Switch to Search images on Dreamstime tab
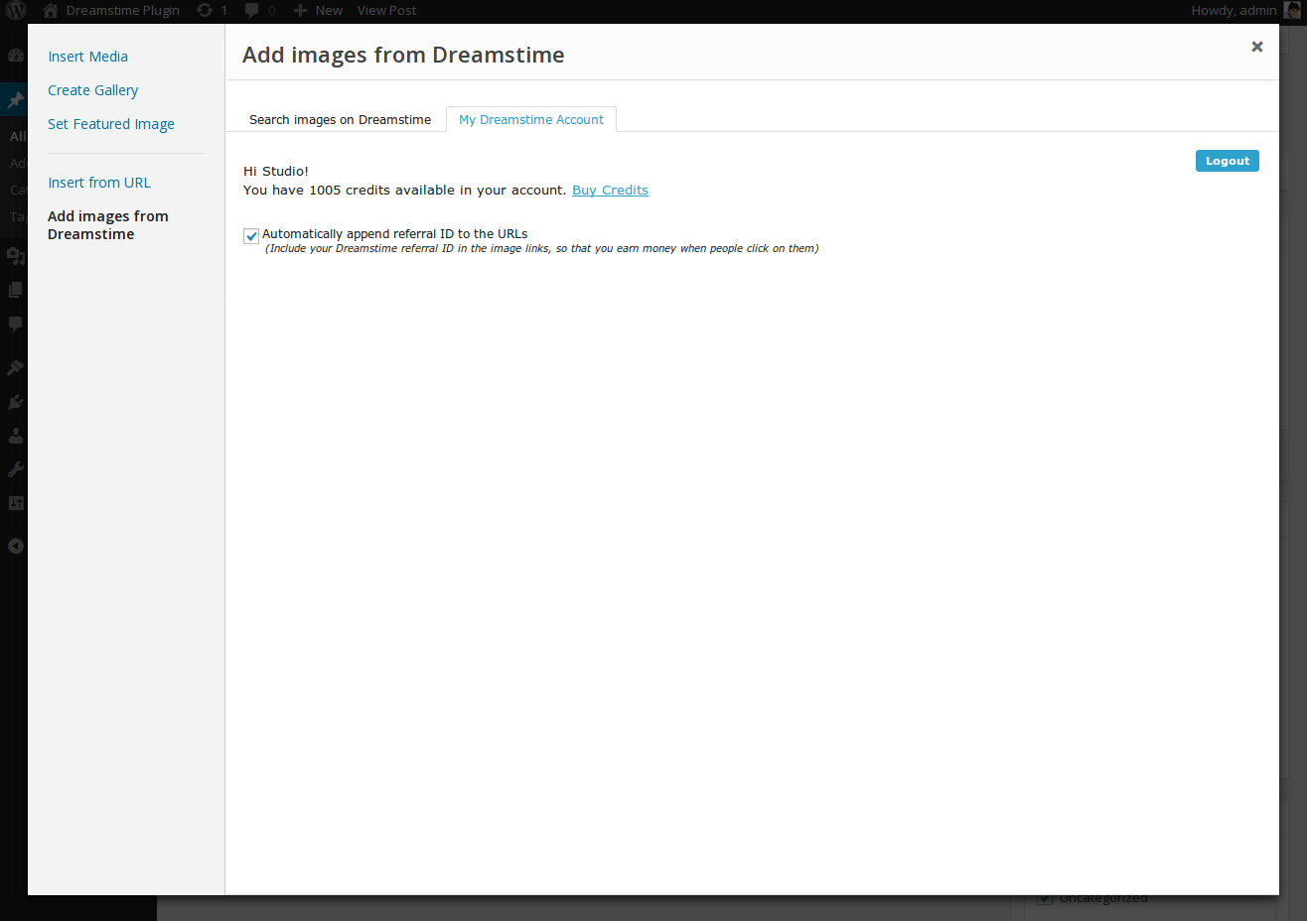Screen dimensions: 1307x921 [x=340, y=120]
